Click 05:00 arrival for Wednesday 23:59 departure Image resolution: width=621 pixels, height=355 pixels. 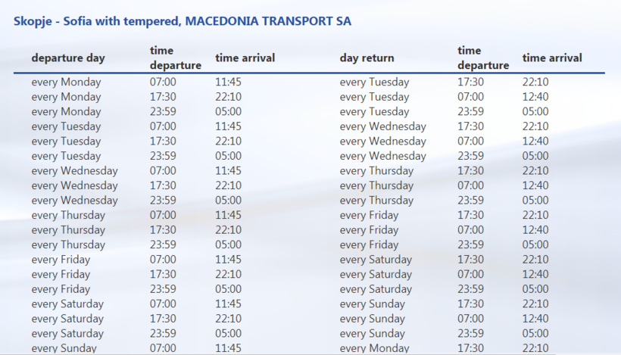click(228, 201)
